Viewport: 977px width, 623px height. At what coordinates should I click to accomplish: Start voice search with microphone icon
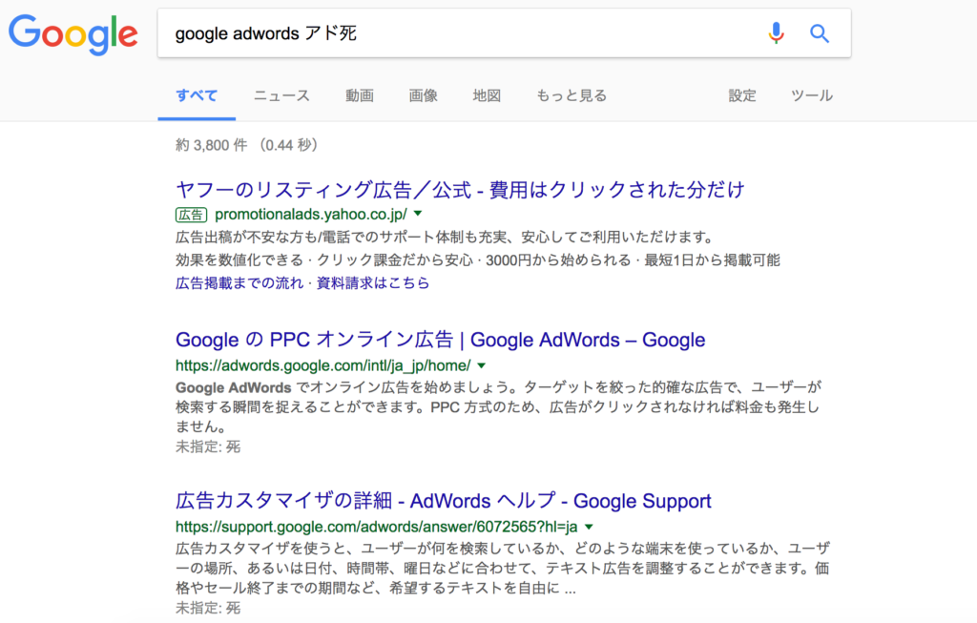pos(776,33)
